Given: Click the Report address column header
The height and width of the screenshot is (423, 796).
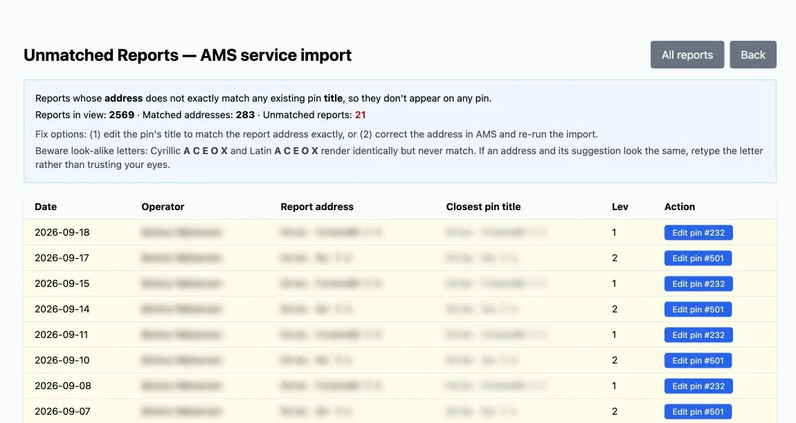Looking at the screenshot, I should [x=317, y=207].
